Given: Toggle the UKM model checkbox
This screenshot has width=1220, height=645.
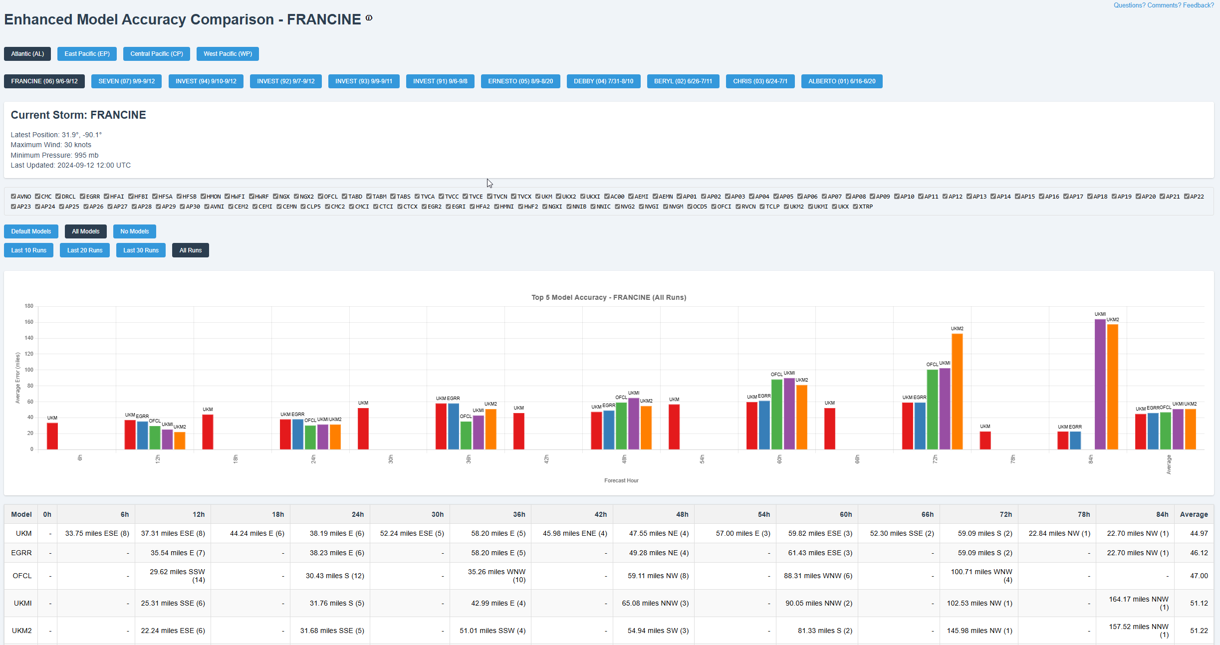Looking at the screenshot, I should tap(538, 197).
